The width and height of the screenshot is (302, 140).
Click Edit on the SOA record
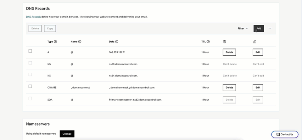pos(258,100)
